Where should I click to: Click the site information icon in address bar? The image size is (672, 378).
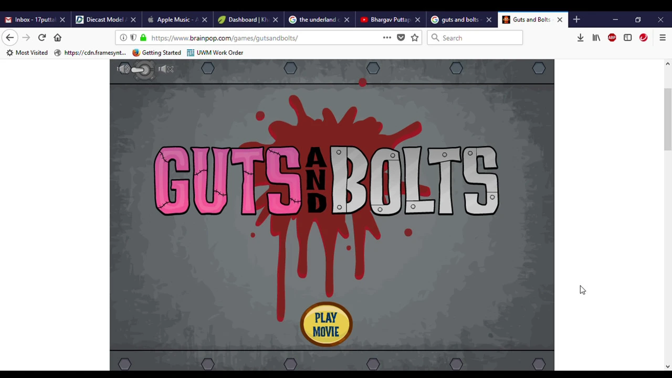point(123,38)
